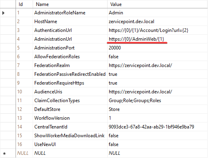
Task: Select the AllowFederationRoles name cell
Action: [x=70, y=57]
